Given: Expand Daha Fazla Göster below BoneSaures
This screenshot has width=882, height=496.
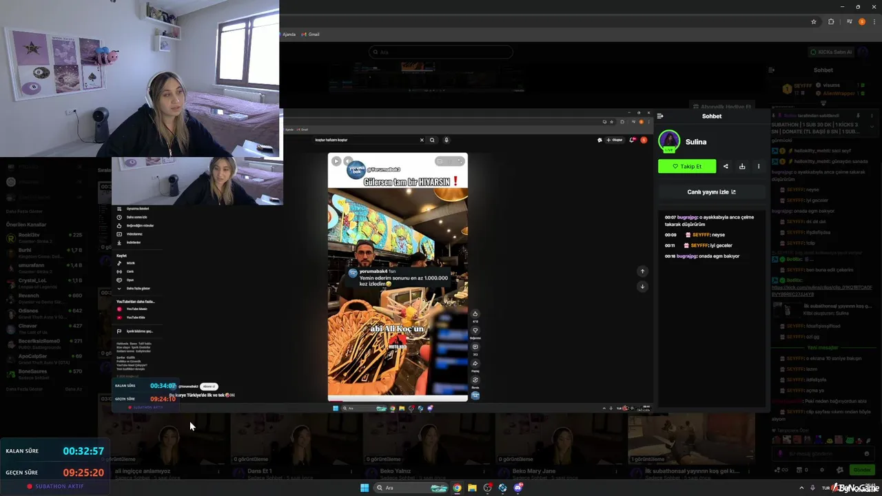Looking at the screenshot, I should point(23,389).
